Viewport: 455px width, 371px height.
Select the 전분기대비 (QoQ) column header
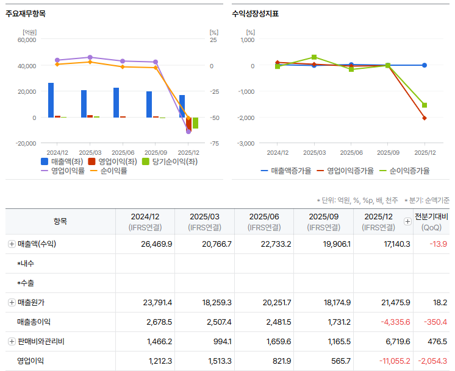click(431, 222)
